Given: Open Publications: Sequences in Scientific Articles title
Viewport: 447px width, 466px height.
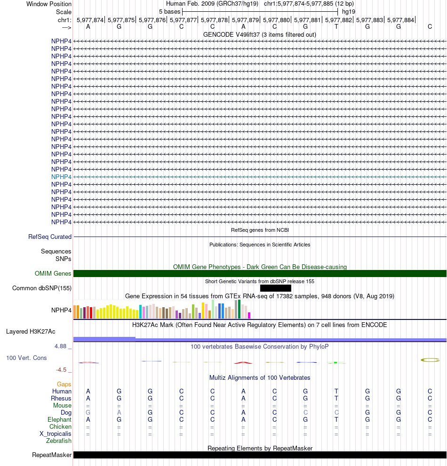Looking at the screenshot, I should click(260, 245).
